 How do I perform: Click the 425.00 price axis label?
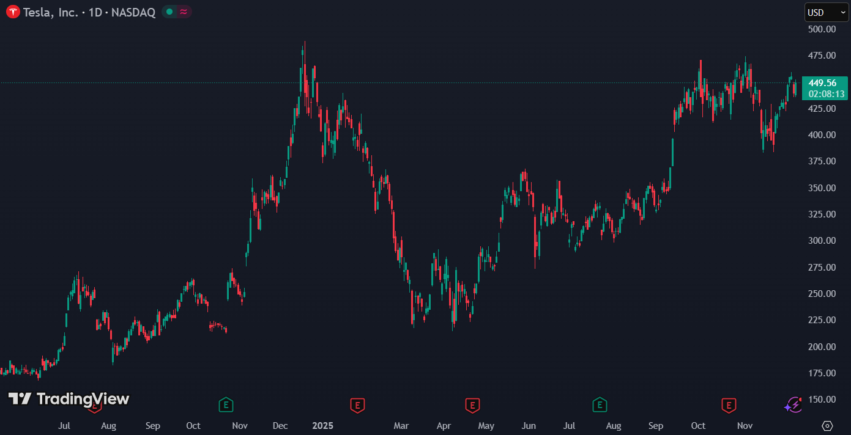point(822,109)
